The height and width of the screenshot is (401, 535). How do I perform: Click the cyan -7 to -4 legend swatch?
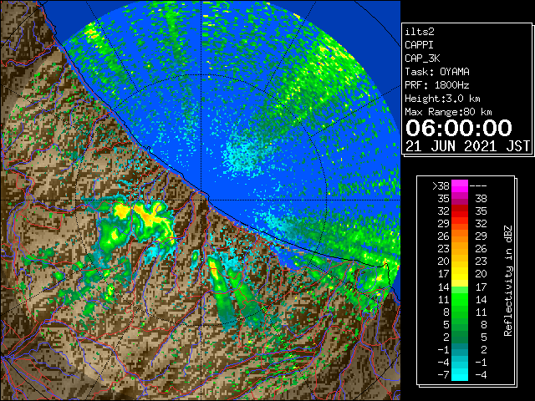point(460,374)
